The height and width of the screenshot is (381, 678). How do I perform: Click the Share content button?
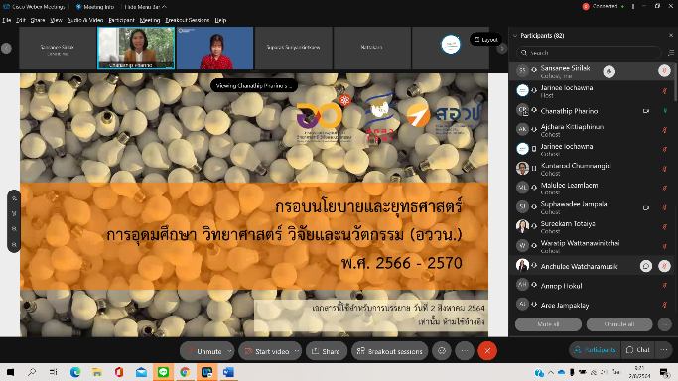click(x=326, y=351)
